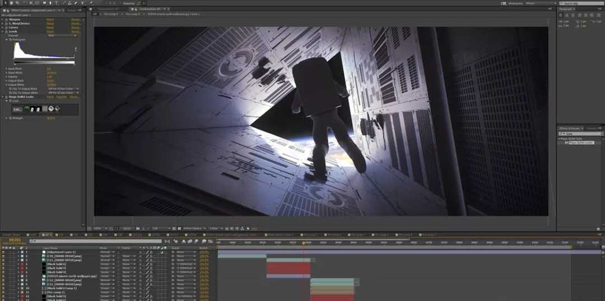Switch to the Effects & Presets panel tab
This screenshot has height=301, width=605.
click(570, 128)
